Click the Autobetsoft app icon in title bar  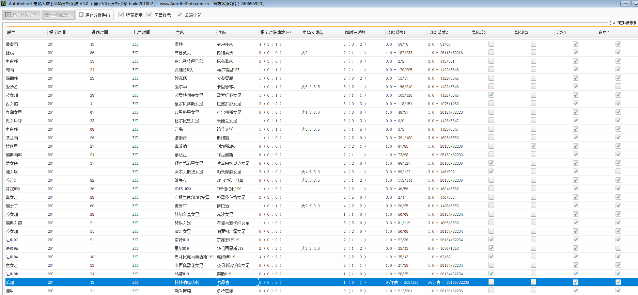click(x=4, y=4)
